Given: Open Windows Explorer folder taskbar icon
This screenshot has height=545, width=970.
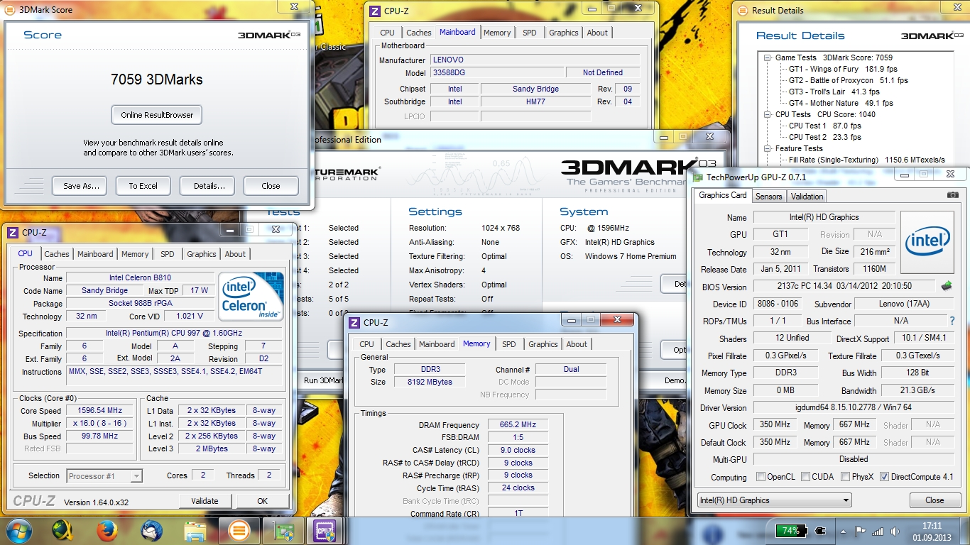Looking at the screenshot, I should [195, 530].
